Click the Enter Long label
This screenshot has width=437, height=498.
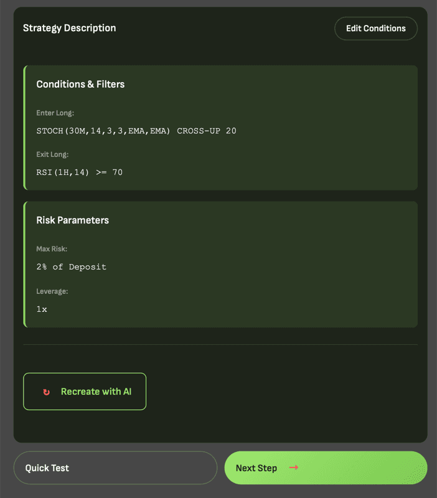pos(55,113)
